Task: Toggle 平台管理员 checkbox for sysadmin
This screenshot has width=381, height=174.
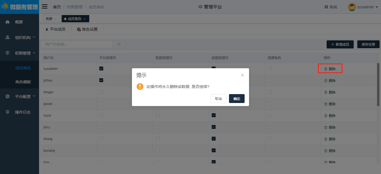Action: click(x=101, y=68)
